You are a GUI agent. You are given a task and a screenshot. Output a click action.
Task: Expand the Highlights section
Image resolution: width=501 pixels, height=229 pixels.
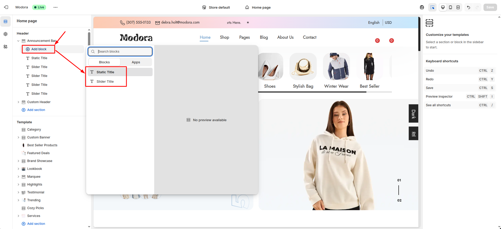(x=18, y=185)
